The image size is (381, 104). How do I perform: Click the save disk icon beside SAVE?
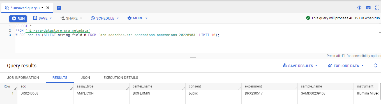coord(35,18)
